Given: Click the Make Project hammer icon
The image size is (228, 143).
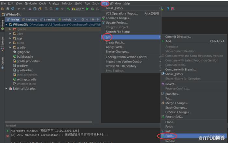Looking at the screenshot, I should point(68,9).
